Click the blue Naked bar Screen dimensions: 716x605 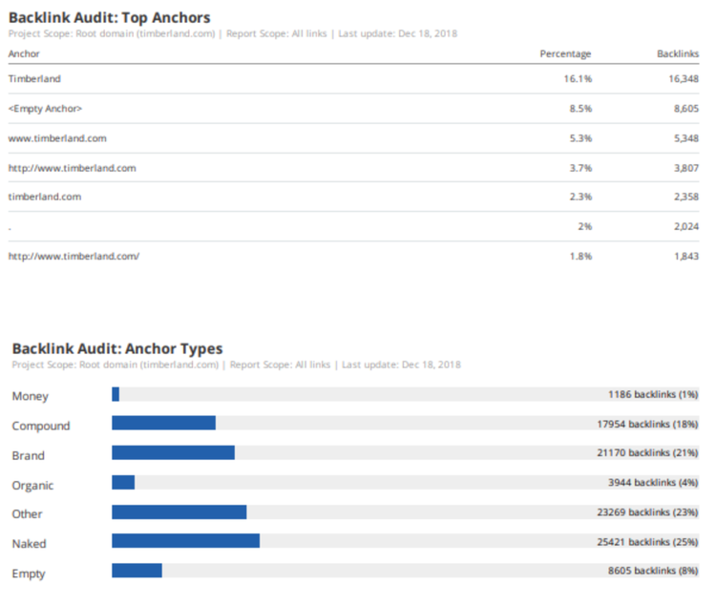click(186, 541)
